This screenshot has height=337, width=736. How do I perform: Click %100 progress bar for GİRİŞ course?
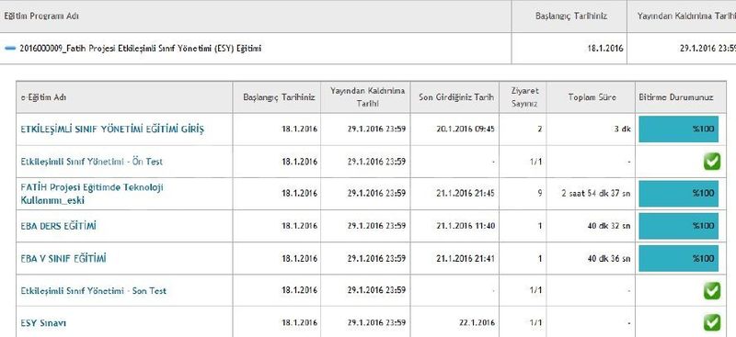pos(678,129)
